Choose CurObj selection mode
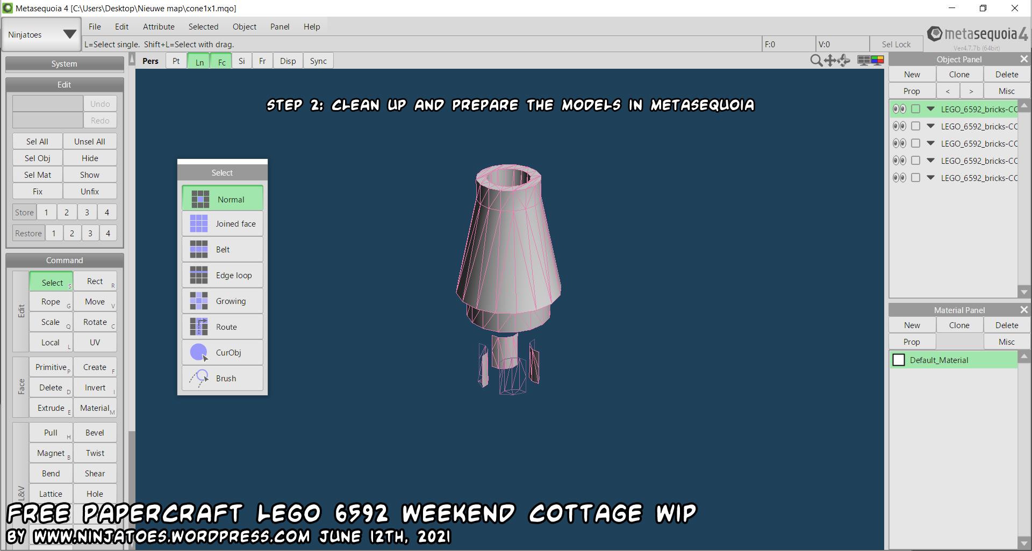The width and height of the screenshot is (1032, 551). (x=223, y=353)
